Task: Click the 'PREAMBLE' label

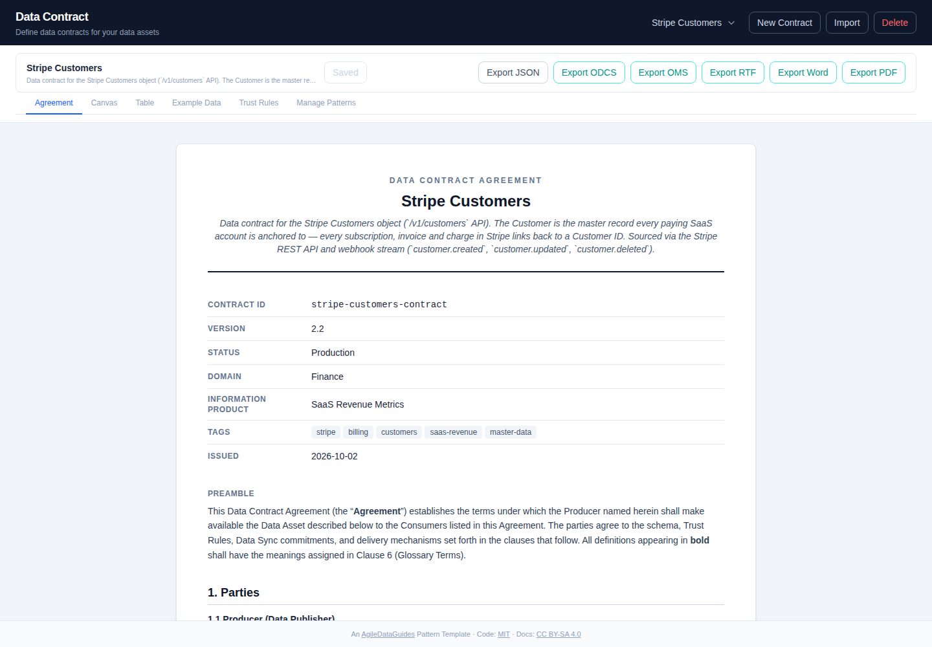Action: (231, 494)
